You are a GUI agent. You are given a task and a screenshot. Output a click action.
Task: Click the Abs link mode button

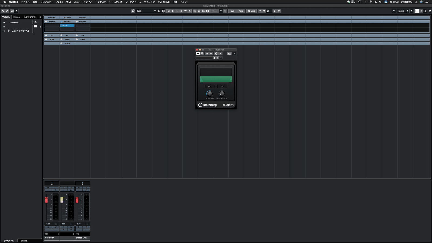241,11
